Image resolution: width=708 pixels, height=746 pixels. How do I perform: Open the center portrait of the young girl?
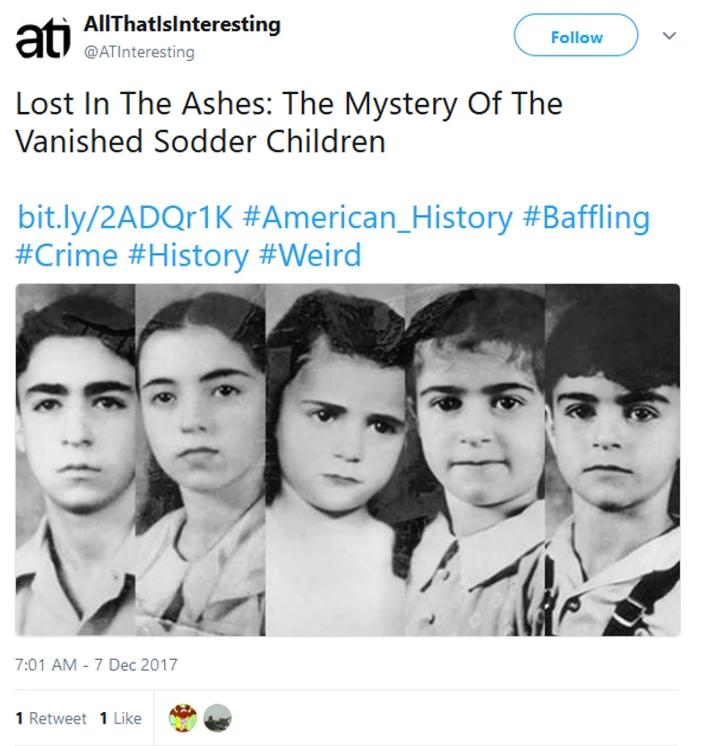coord(336,459)
